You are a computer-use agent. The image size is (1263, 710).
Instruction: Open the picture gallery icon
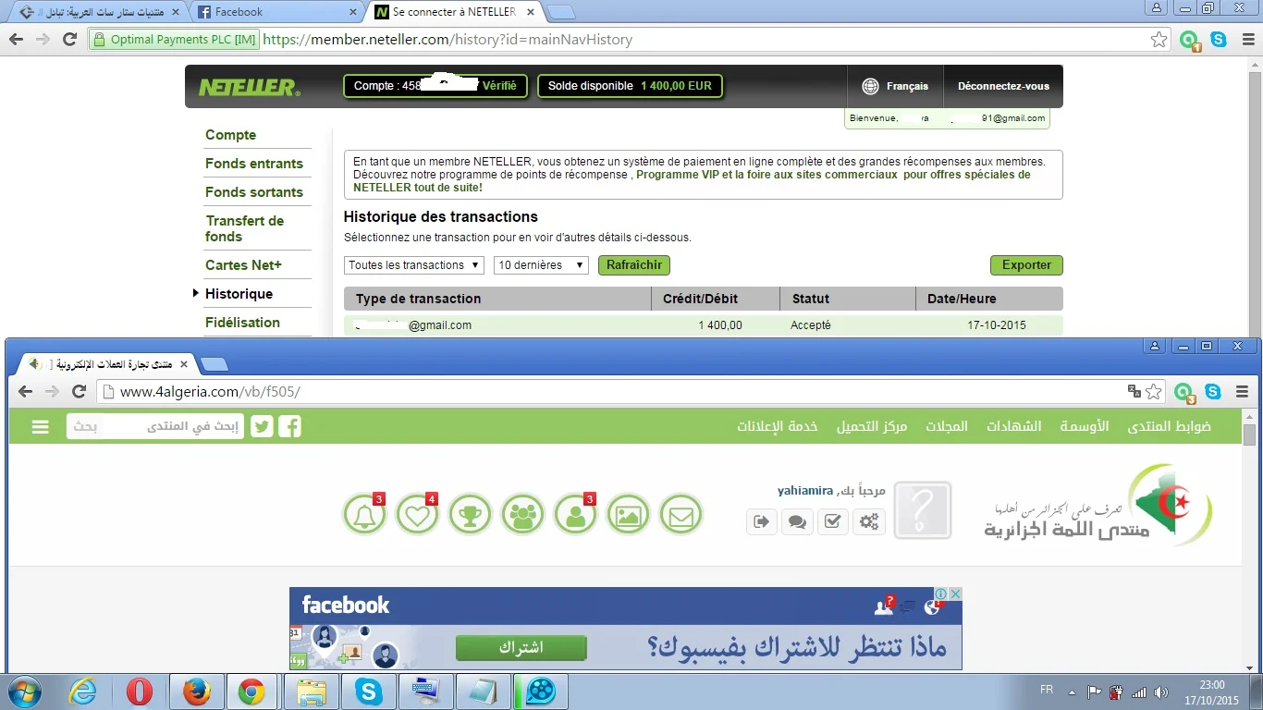point(629,515)
